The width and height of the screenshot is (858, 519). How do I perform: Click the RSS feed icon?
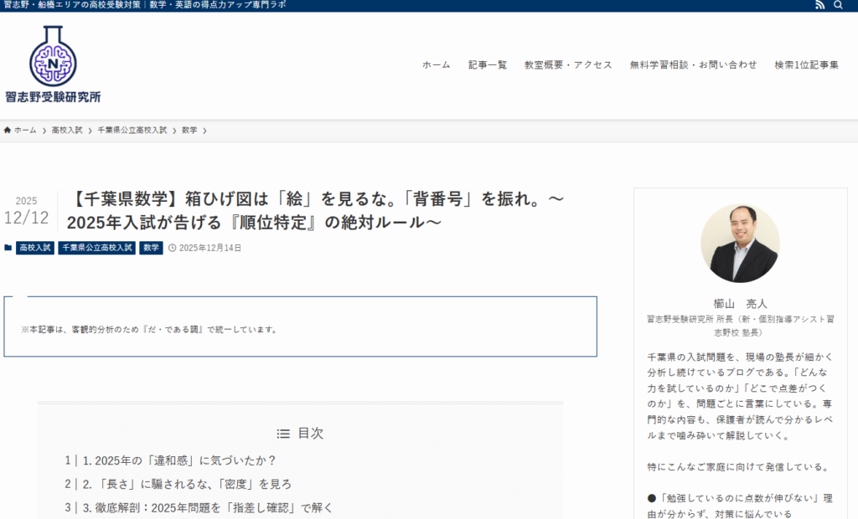click(x=819, y=5)
